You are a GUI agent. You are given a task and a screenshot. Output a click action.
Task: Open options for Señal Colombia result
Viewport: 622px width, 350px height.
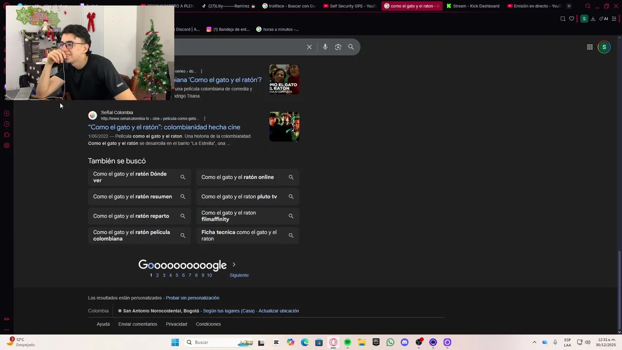tap(205, 119)
